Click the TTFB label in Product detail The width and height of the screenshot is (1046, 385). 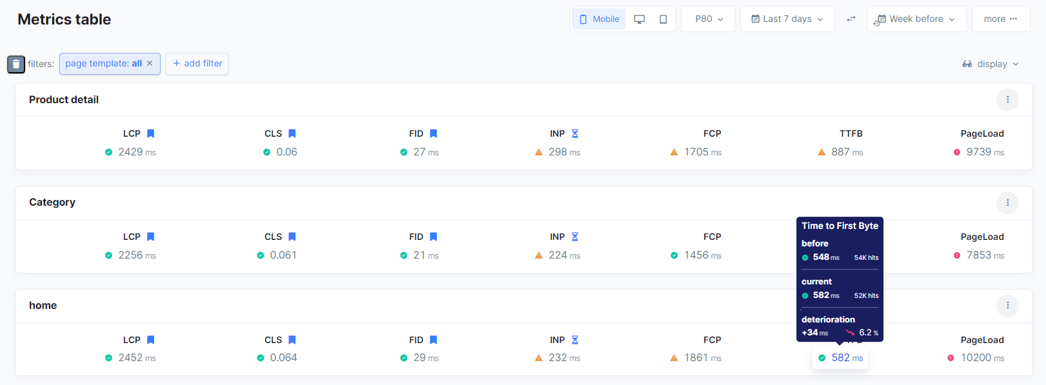pos(851,133)
